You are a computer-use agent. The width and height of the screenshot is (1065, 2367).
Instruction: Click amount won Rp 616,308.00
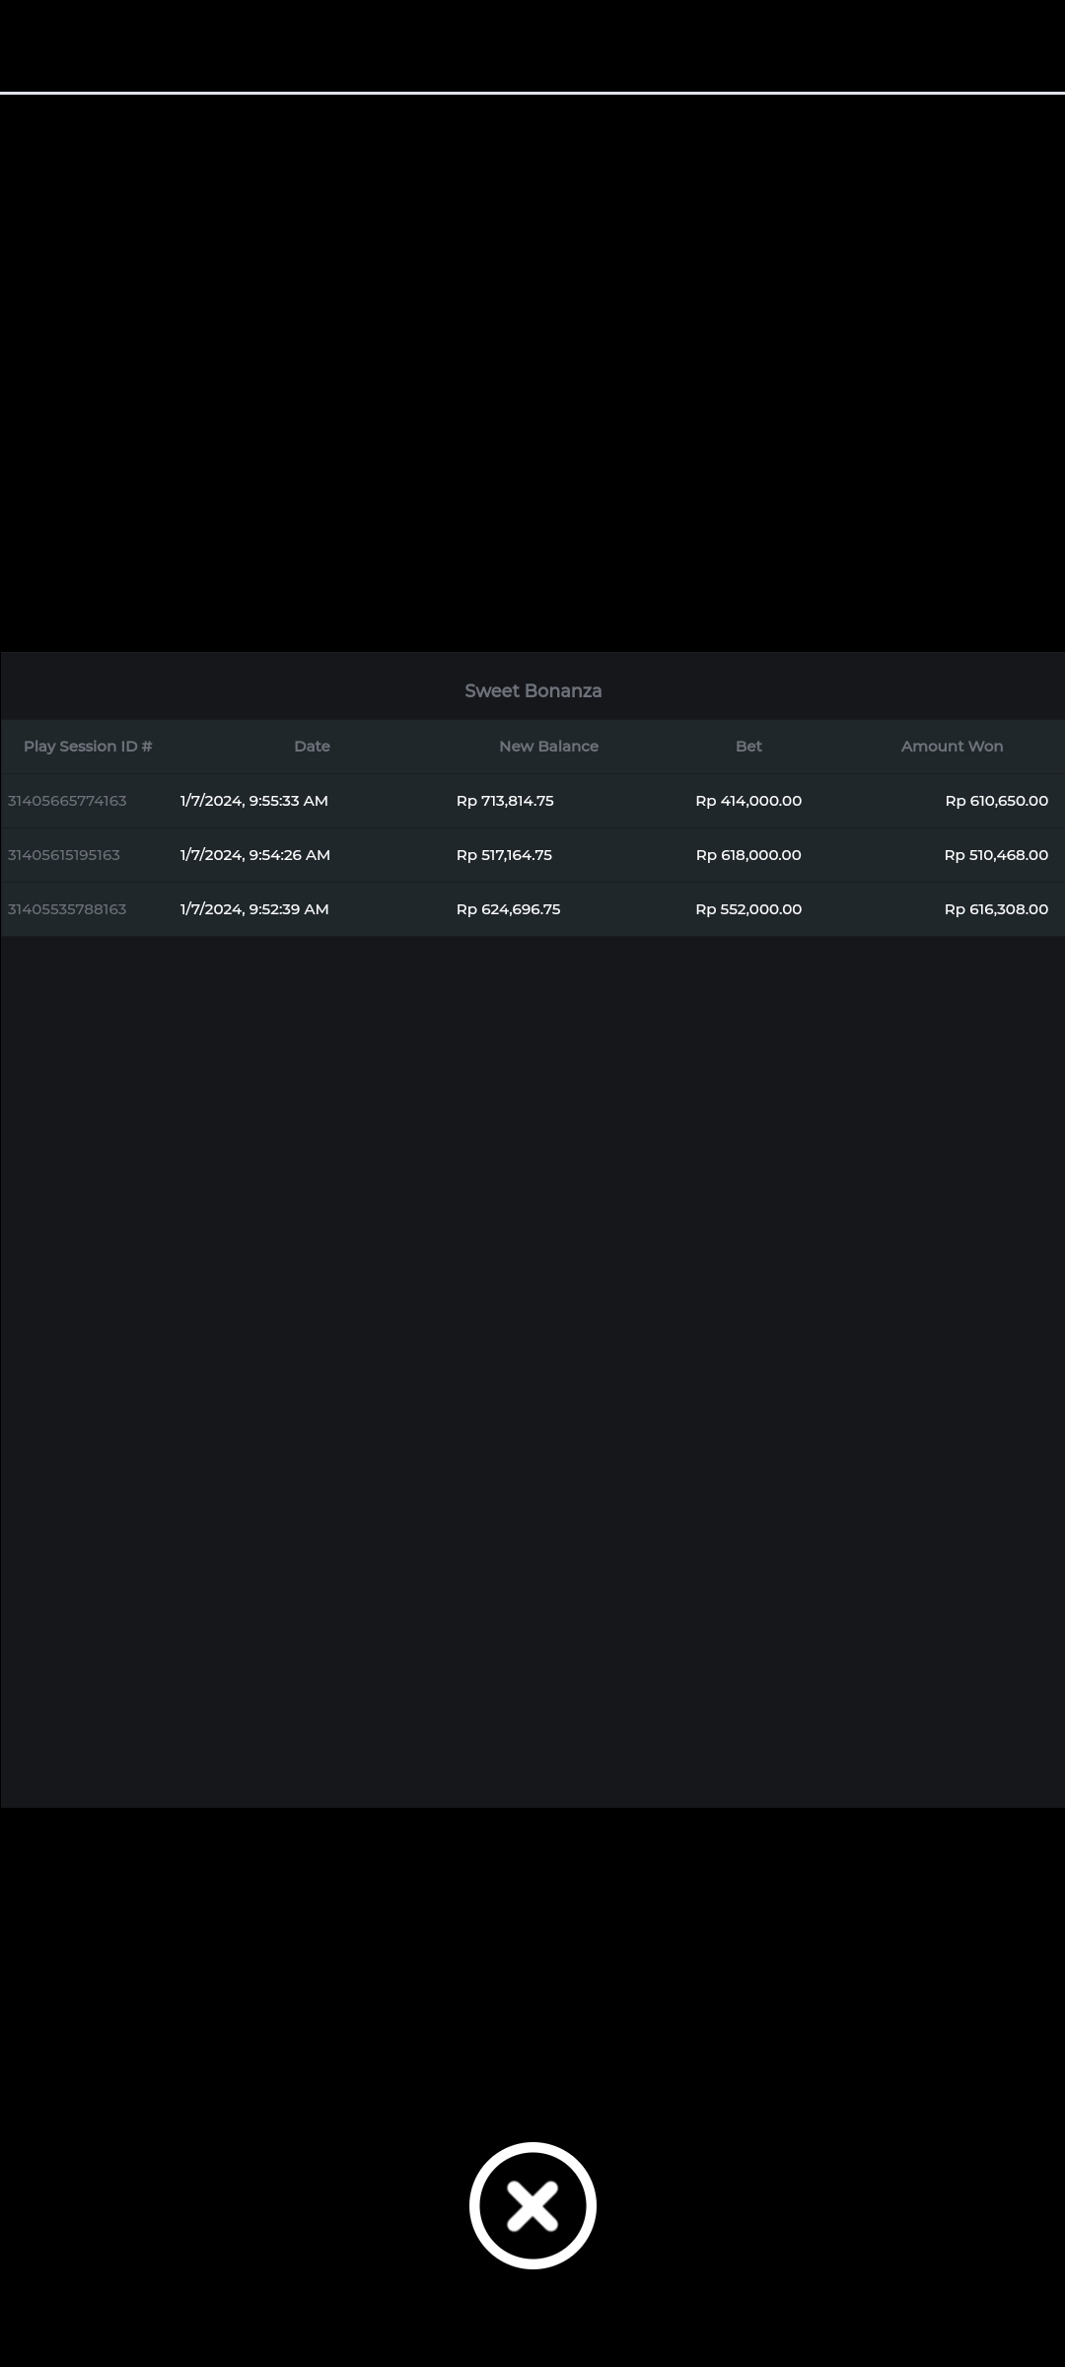(x=996, y=909)
